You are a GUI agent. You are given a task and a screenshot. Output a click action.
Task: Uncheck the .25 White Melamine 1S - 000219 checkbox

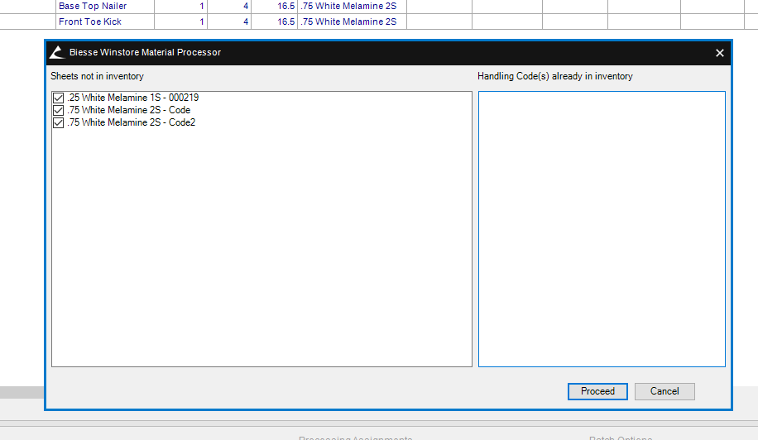(58, 98)
